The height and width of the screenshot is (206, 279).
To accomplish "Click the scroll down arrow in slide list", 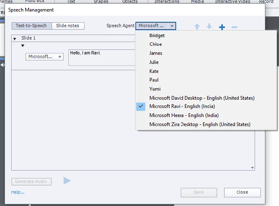I will (x=252, y=168).
